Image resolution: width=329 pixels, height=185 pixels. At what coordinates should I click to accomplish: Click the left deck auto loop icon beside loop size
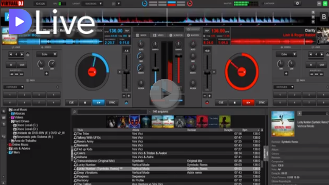[28, 54]
